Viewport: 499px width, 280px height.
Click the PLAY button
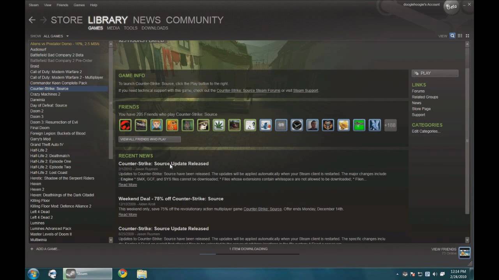435,73
